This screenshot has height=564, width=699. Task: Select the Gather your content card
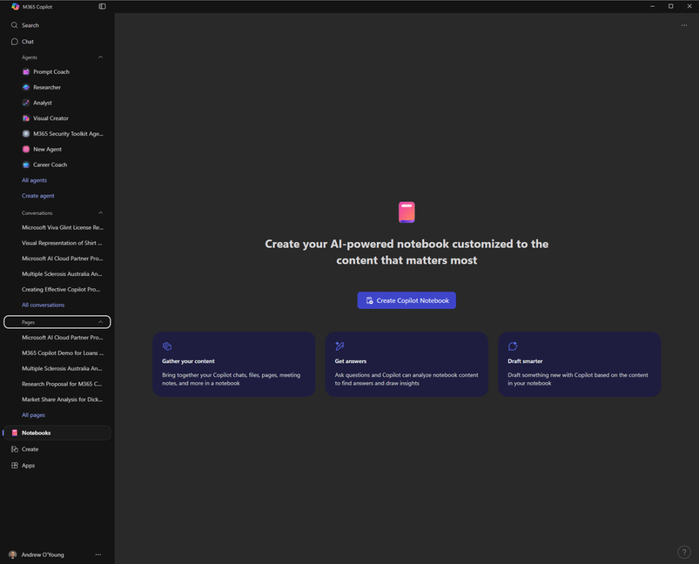[x=233, y=364]
